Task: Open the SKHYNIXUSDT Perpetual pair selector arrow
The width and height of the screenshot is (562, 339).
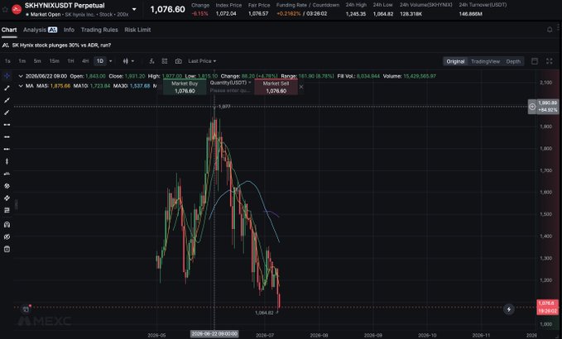Action: [x=134, y=9]
